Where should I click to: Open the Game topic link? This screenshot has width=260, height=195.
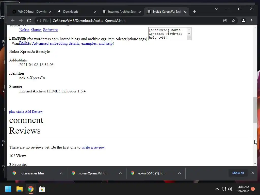(36, 30)
